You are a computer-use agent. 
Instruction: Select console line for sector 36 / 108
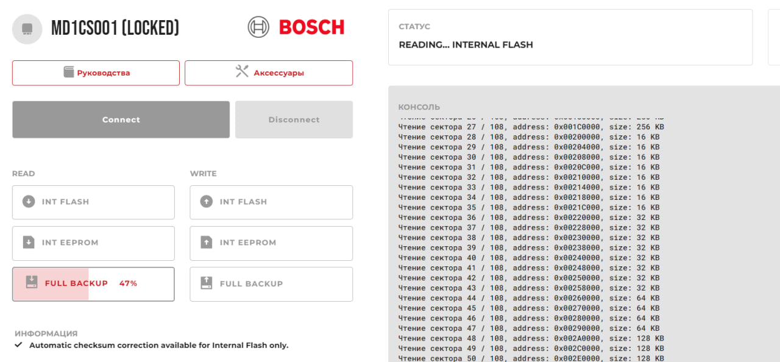529,218
